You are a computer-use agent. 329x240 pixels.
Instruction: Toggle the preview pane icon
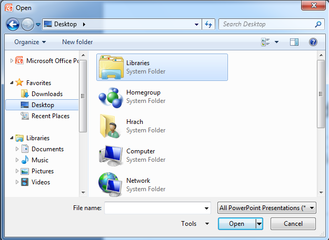pos(294,42)
